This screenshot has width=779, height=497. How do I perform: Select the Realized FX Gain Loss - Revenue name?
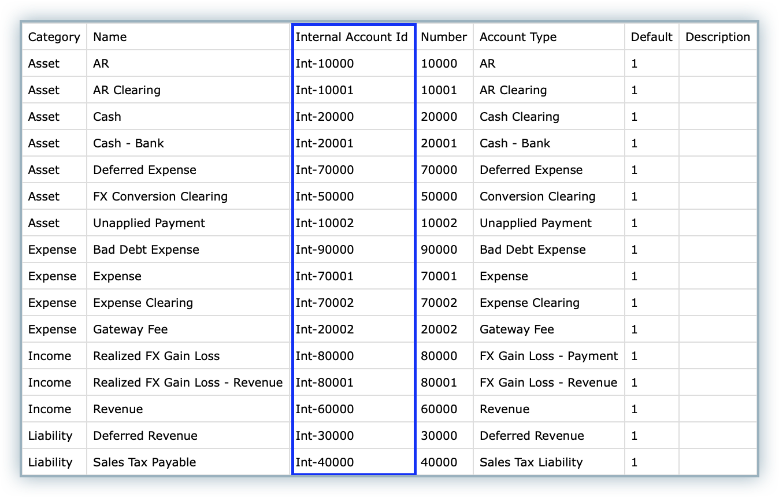coord(188,383)
